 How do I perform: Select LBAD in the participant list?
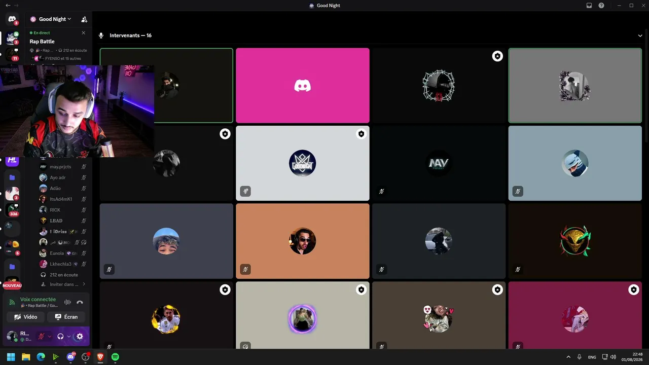pyautogui.click(x=63, y=221)
